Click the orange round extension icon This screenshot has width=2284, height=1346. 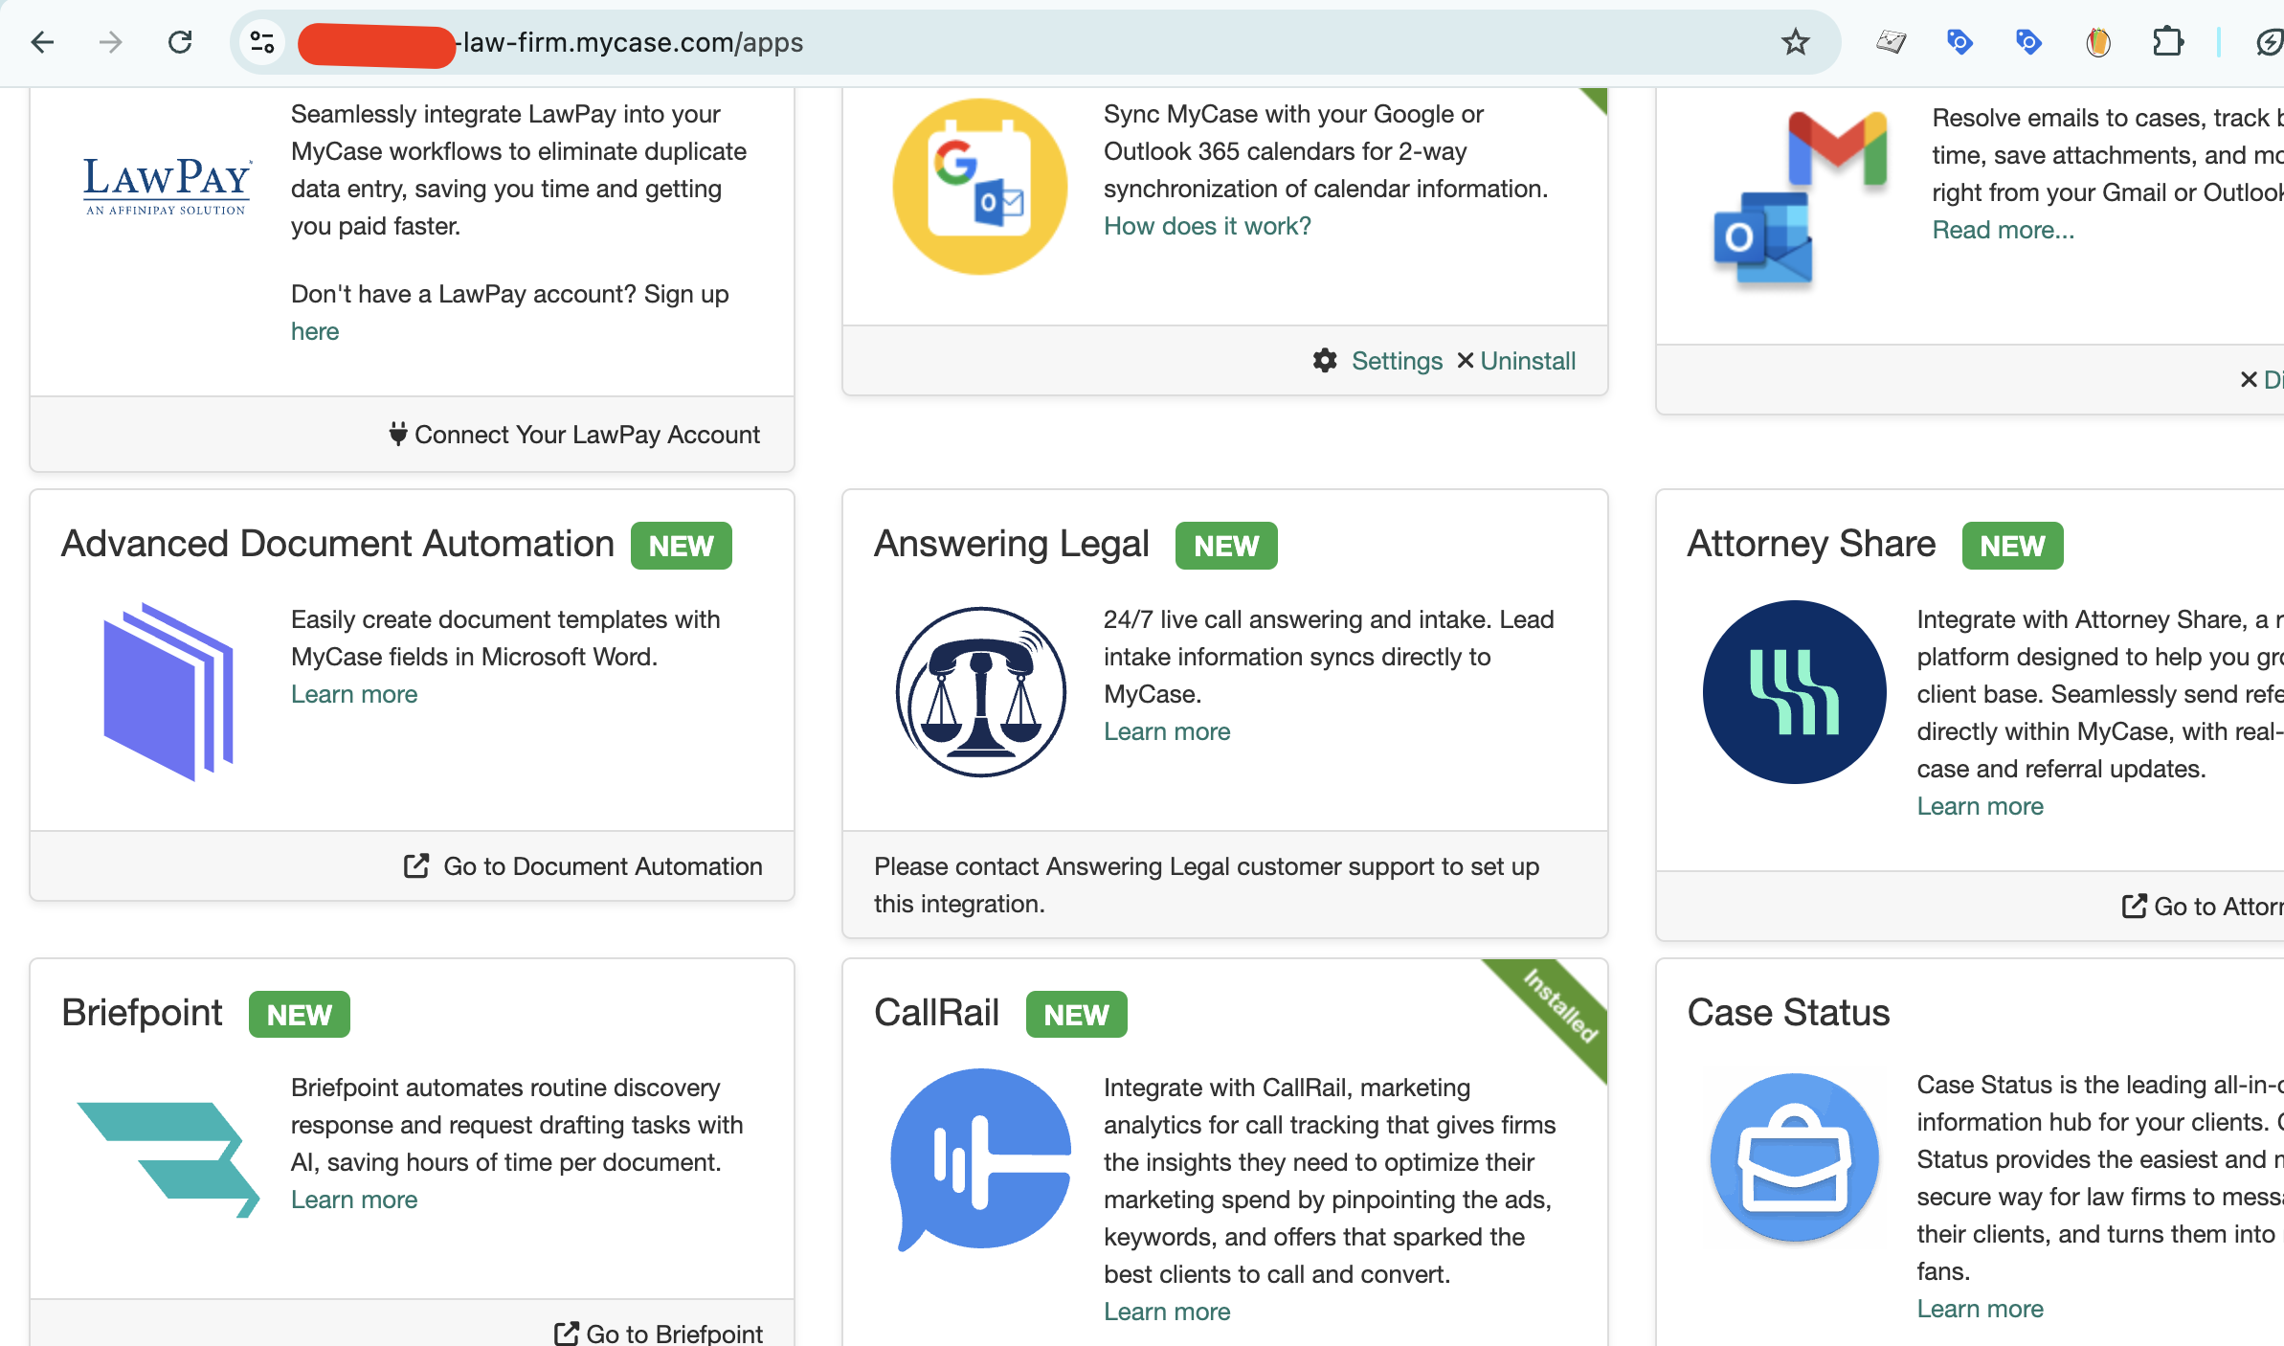tap(2098, 42)
